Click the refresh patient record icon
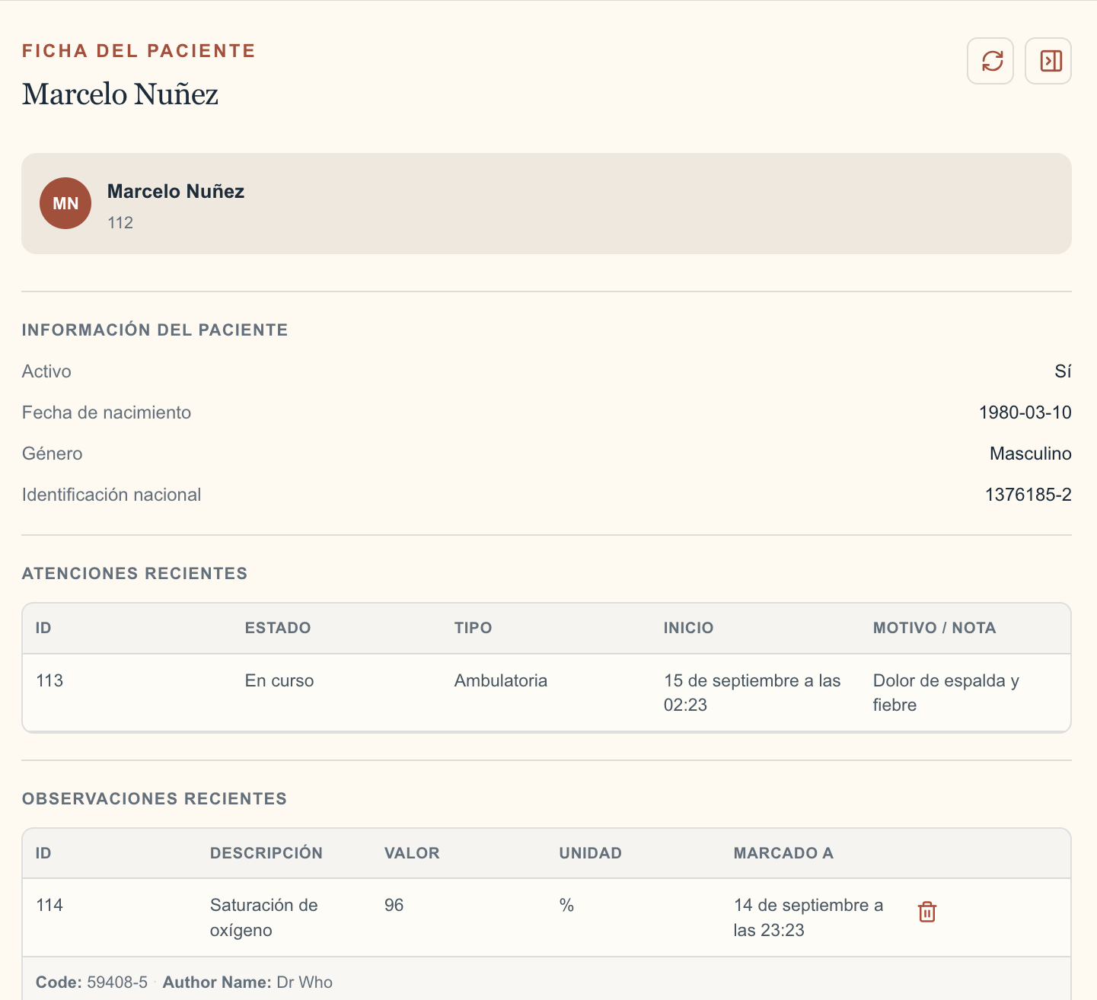 [x=990, y=61]
